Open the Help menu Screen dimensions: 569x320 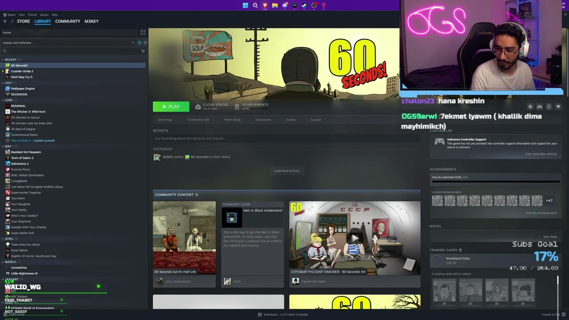[x=54, y=15]
